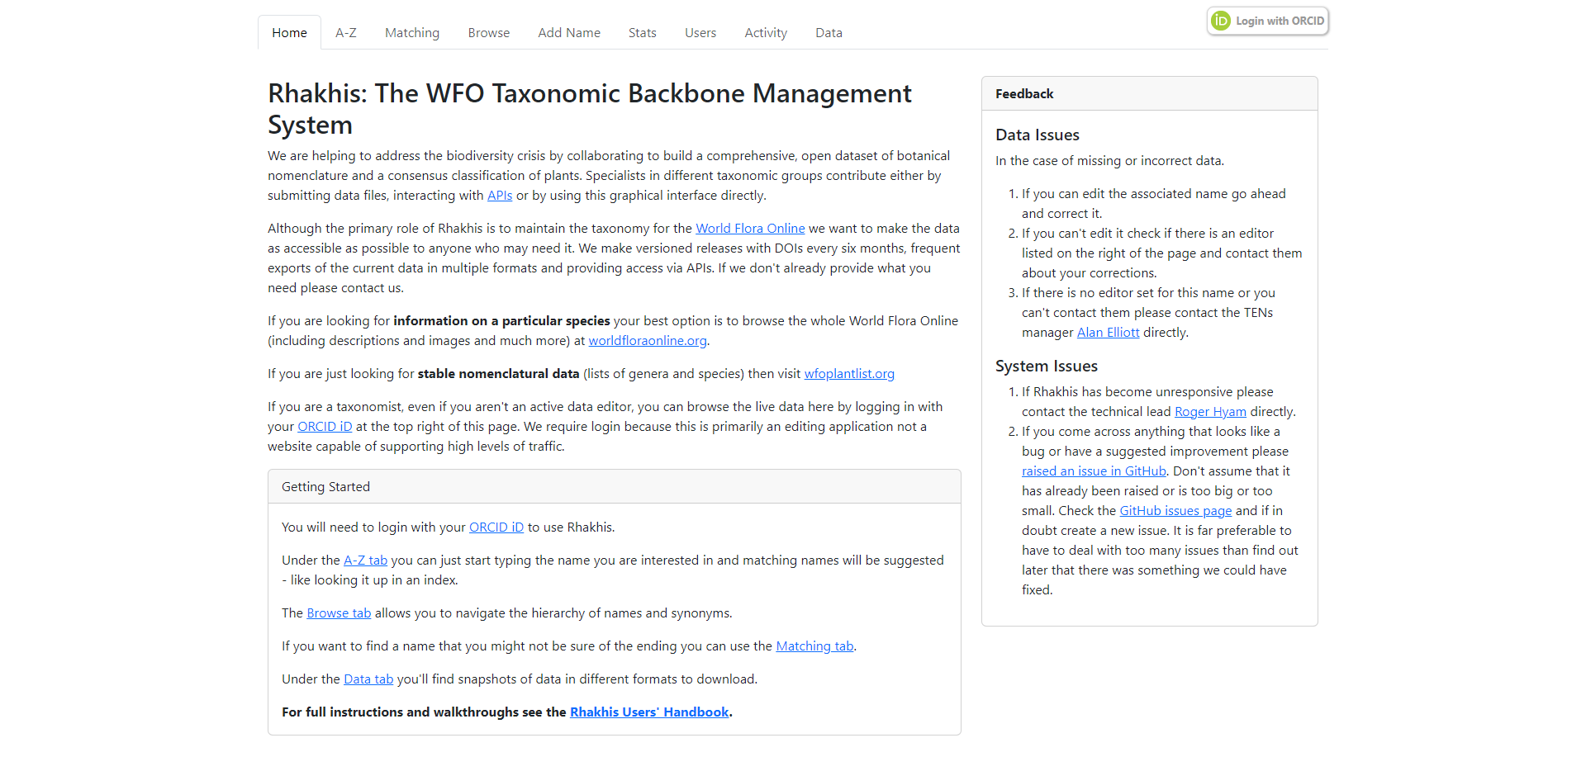Open the Stats tab
The image size is (1586, 771).
pyautogui.click(x=642, y=33)
